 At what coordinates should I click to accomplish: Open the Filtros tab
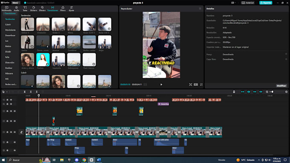[x=63, y=9]
